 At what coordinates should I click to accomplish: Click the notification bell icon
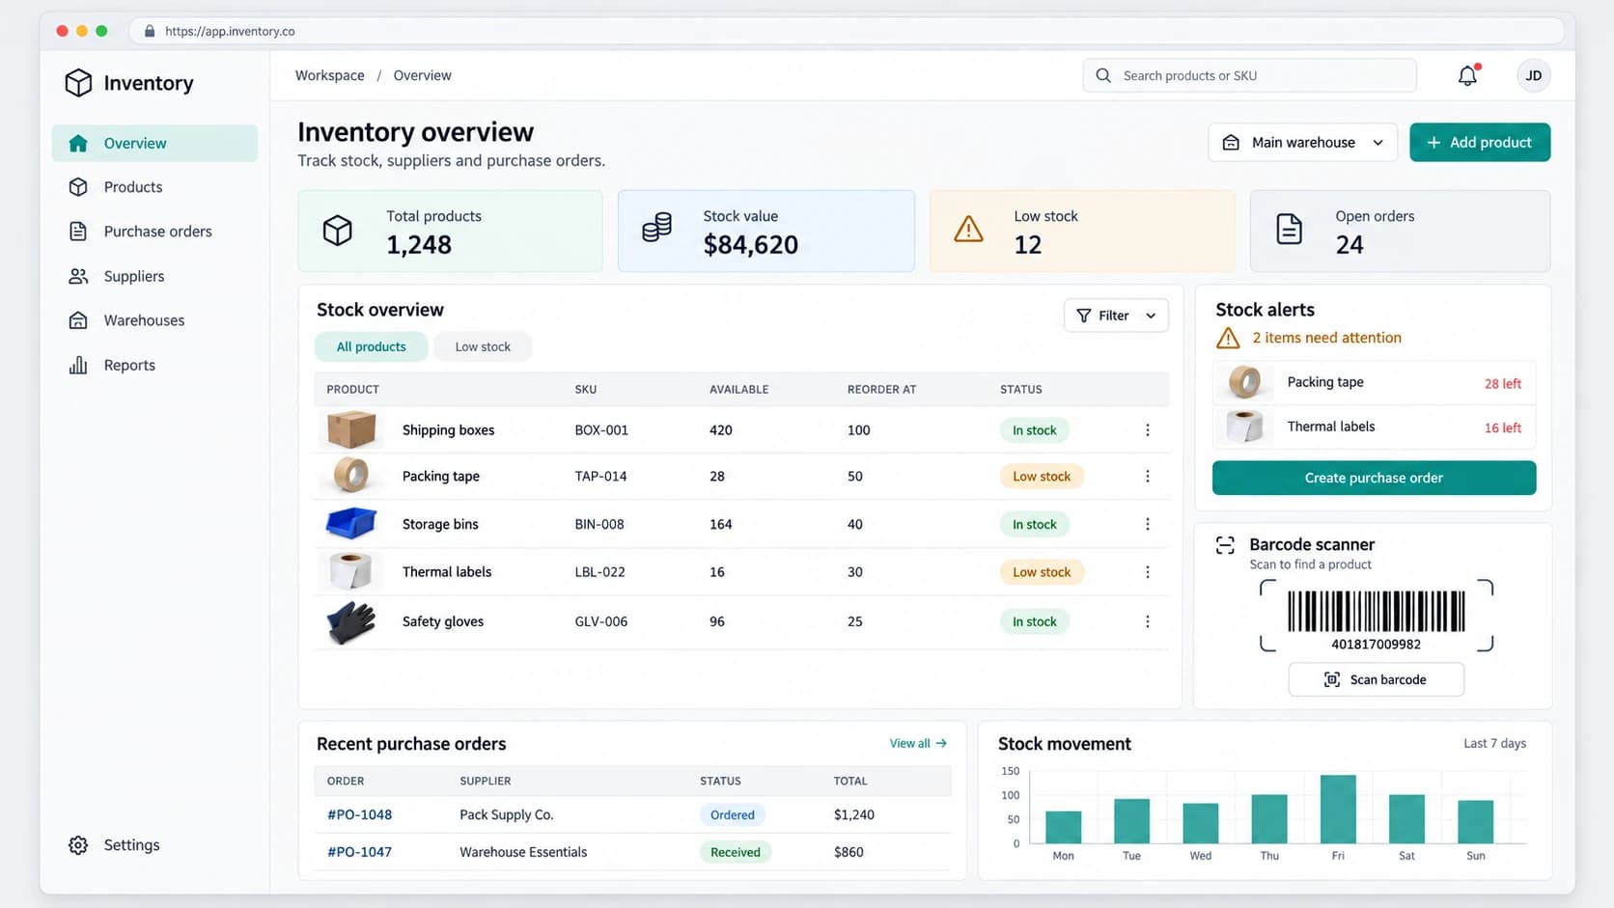(1467, 75)
